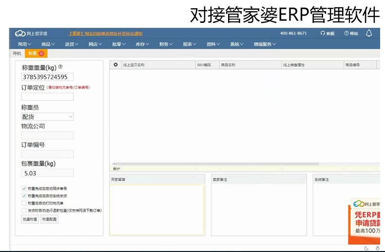Open the notification bell
385x252 pixels.
point(369,34)
